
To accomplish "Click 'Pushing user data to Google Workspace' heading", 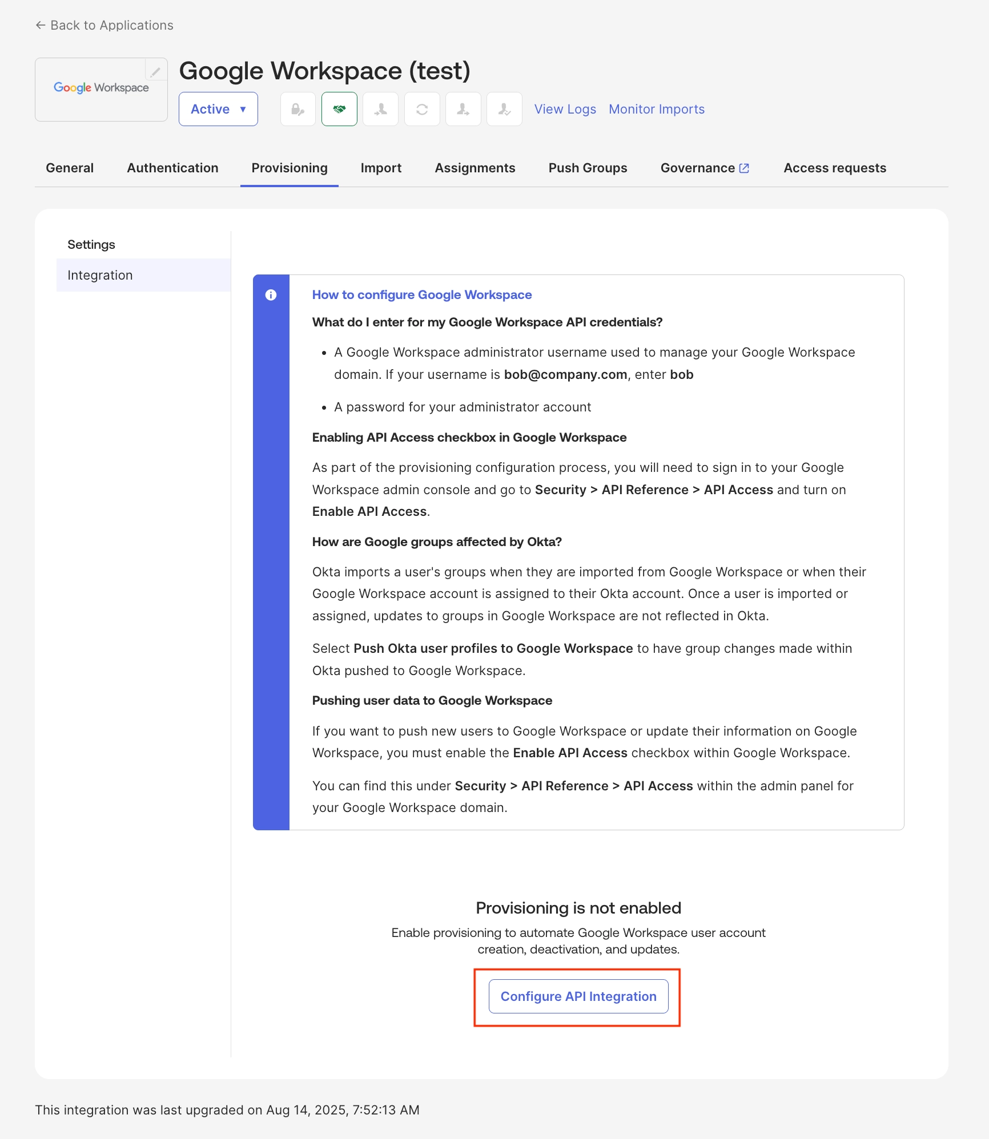I will (432, 701).
